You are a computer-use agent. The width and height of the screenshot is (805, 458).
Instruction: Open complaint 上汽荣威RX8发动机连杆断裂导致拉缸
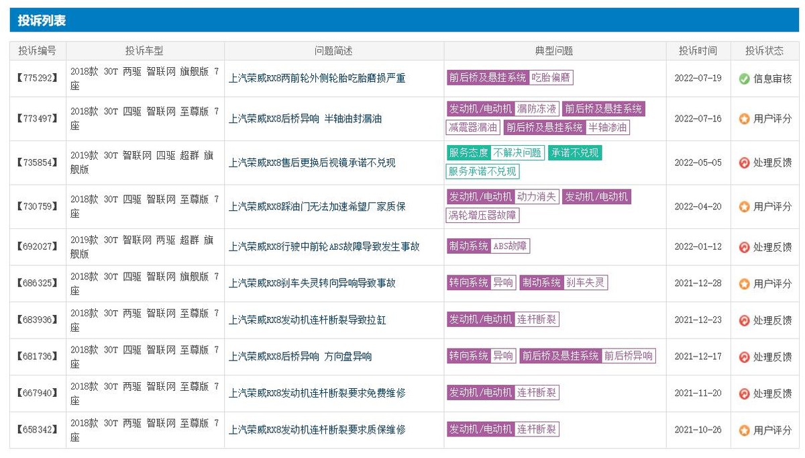pos(307,320)
